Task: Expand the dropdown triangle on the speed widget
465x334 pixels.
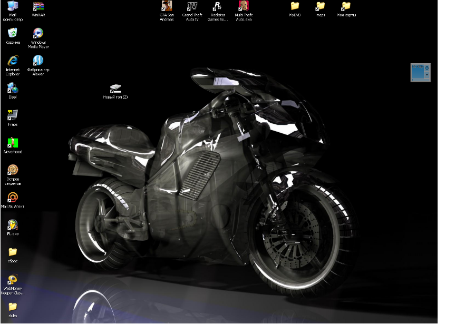Action: pos(428,76)
